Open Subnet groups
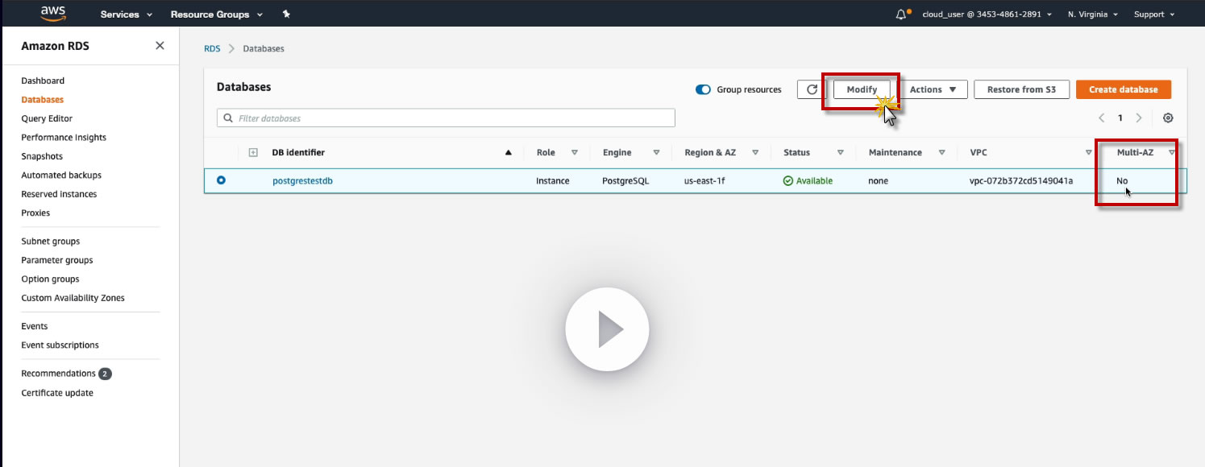 [x=51, y=242]
